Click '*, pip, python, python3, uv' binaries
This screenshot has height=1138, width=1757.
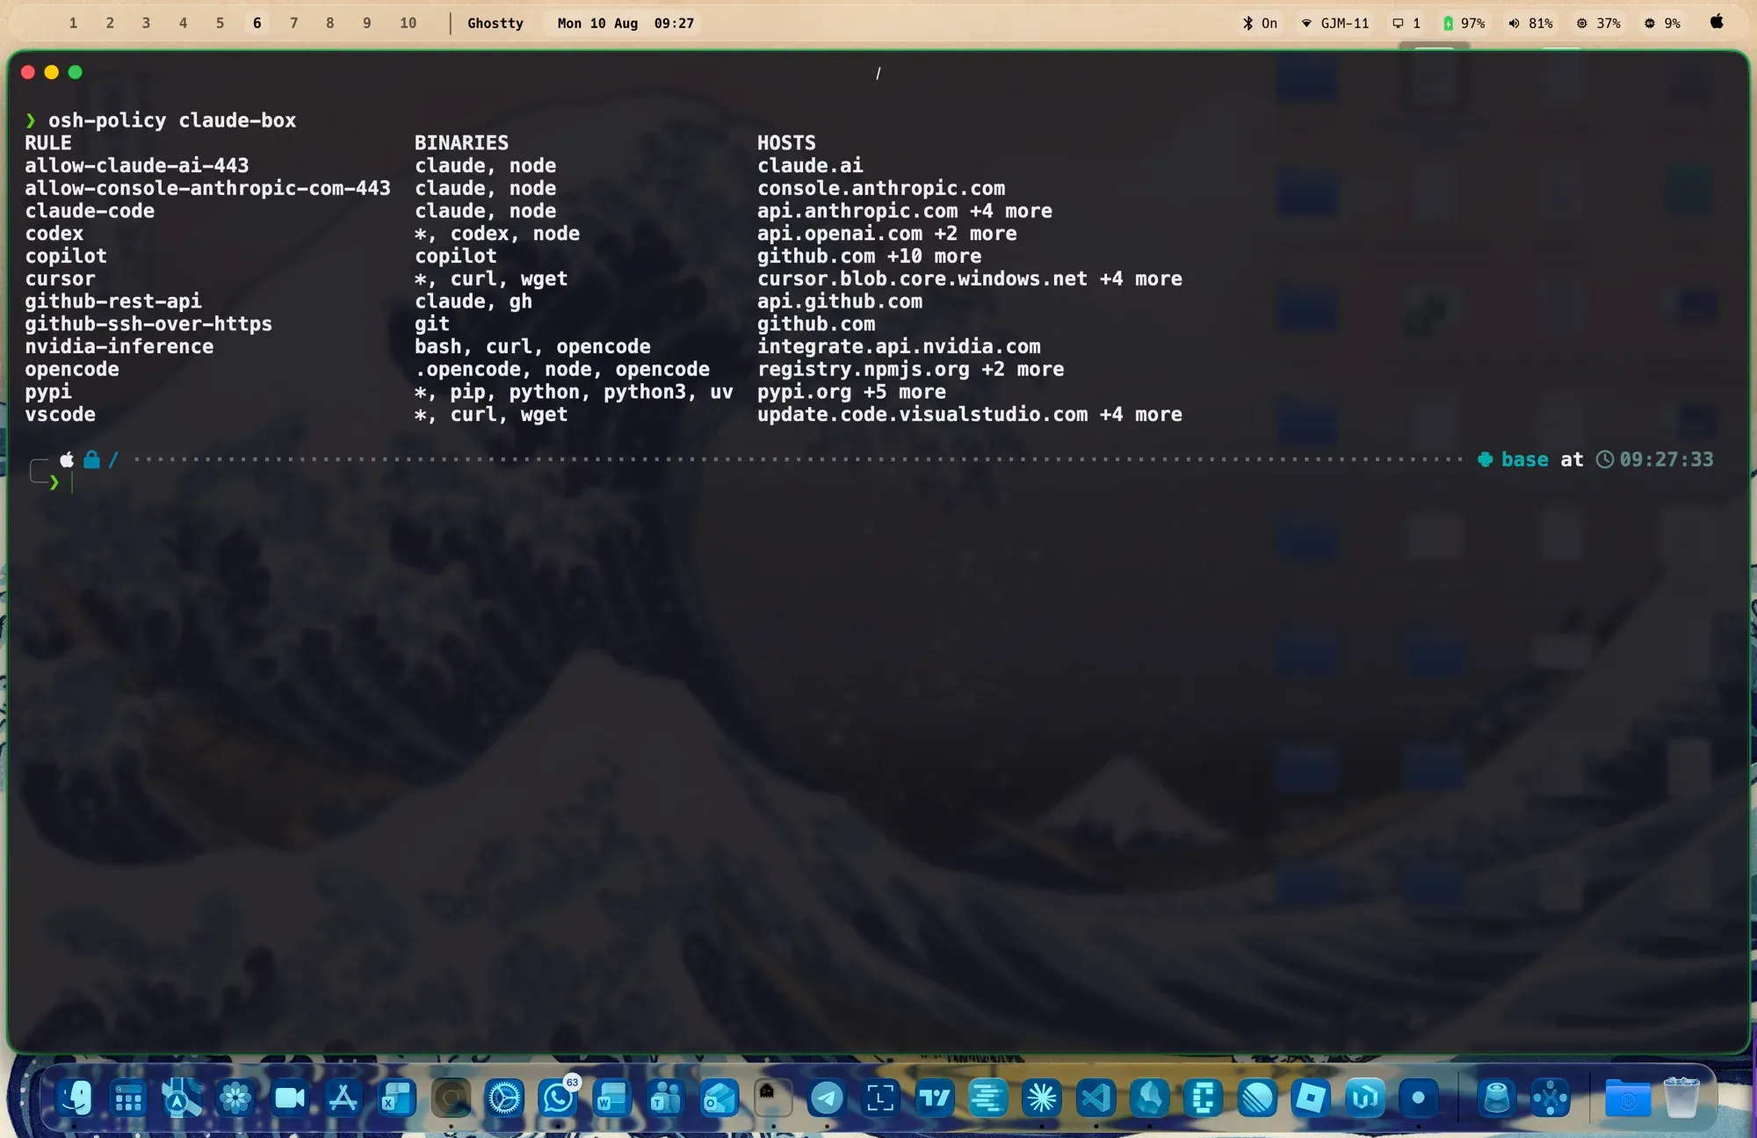(x=574, y=392)
